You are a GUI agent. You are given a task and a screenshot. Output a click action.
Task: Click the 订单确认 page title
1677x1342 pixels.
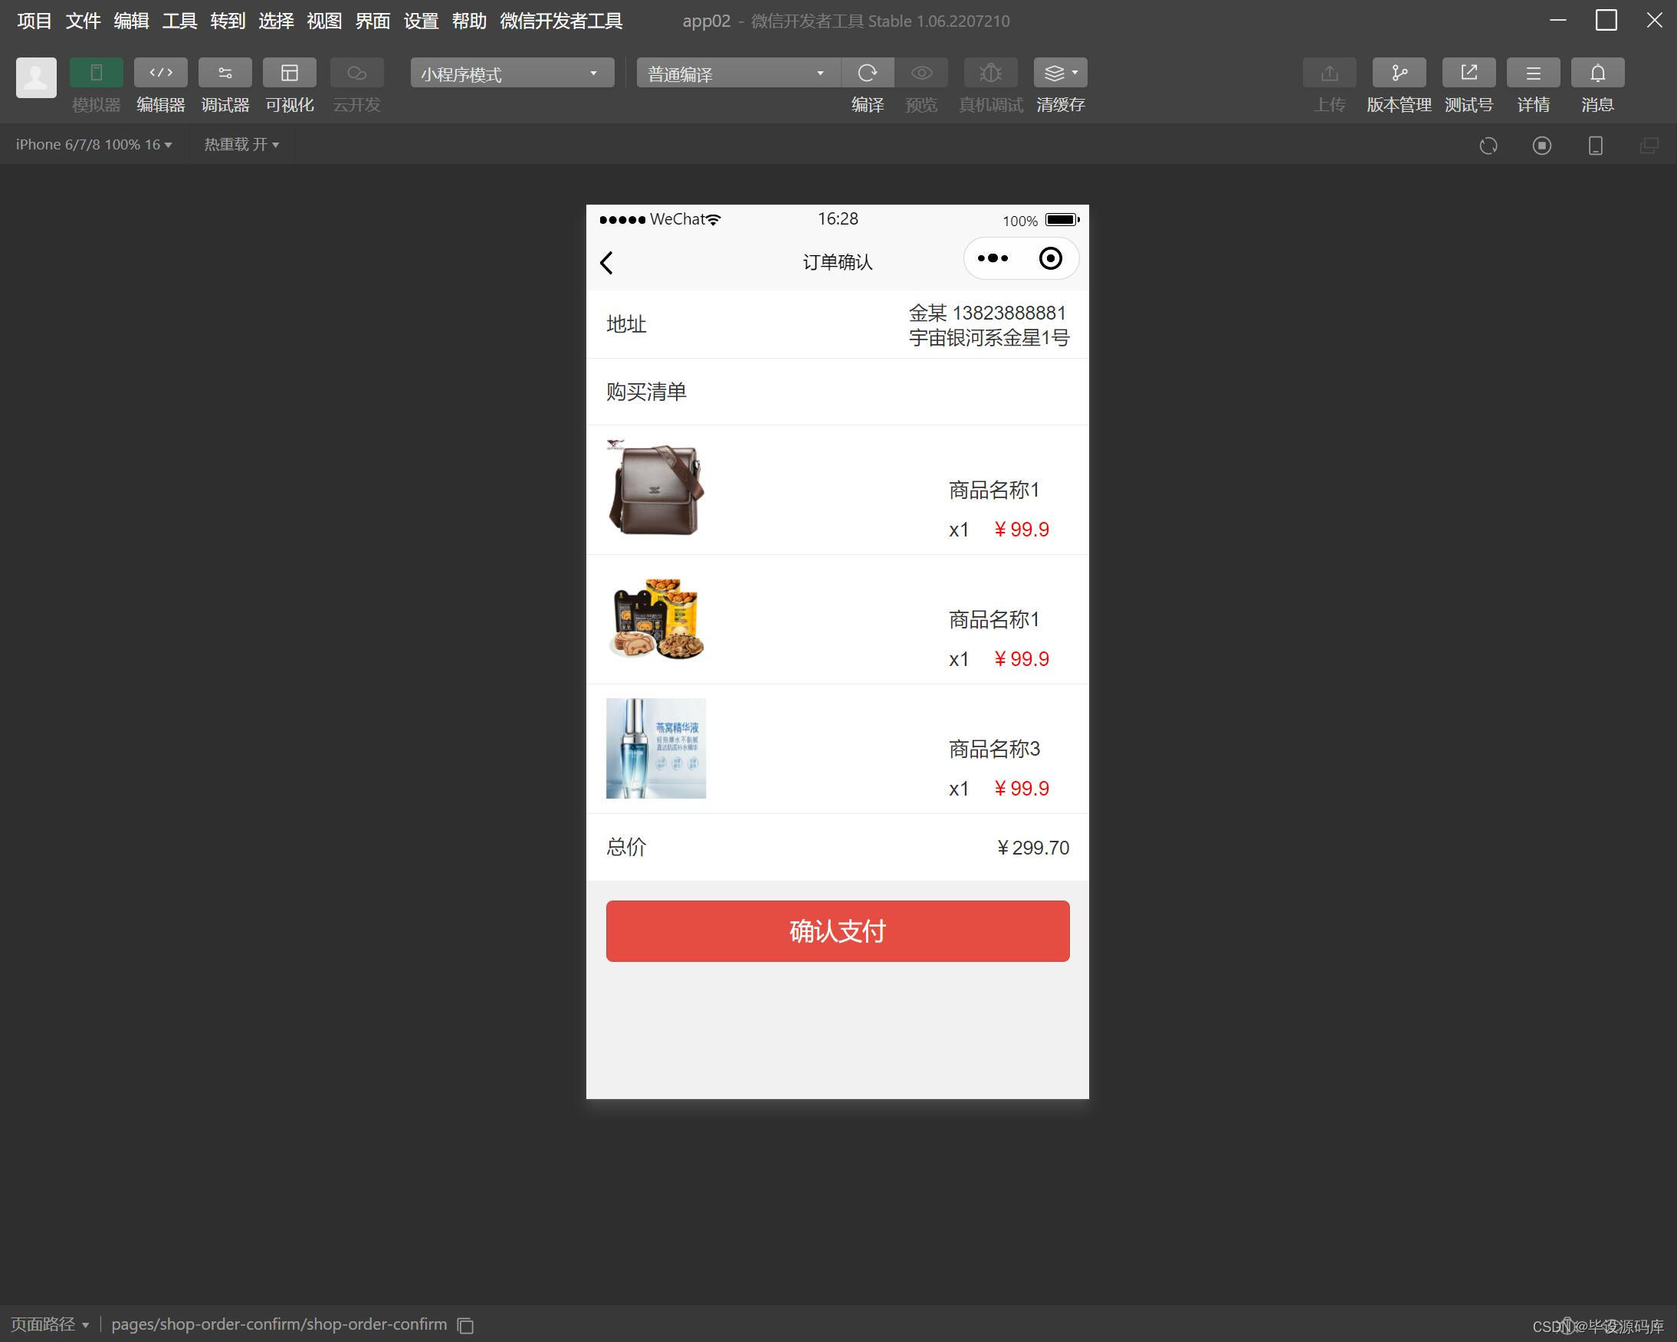(838, 262)
